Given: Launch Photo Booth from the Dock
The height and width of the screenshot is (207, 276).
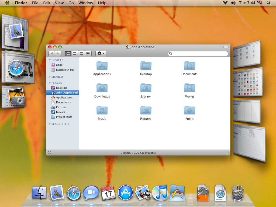Looking at the screenshot, I should pos(143,193).
